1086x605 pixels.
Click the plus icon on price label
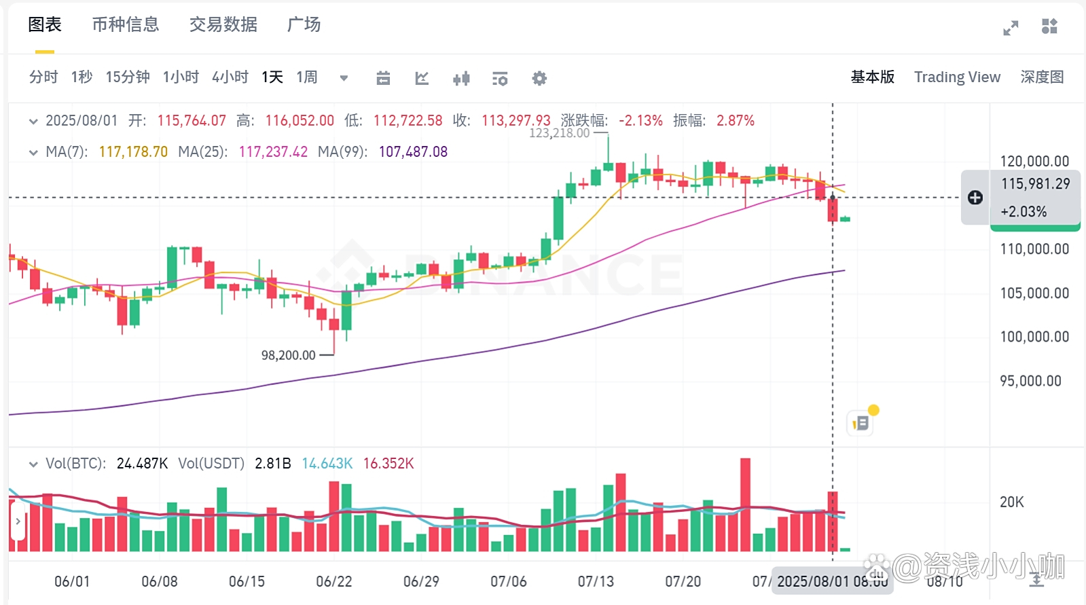[975, 198]
